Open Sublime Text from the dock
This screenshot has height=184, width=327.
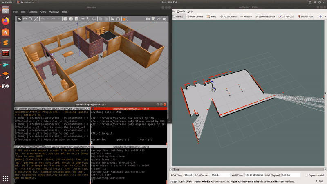(x=6, y=43)
